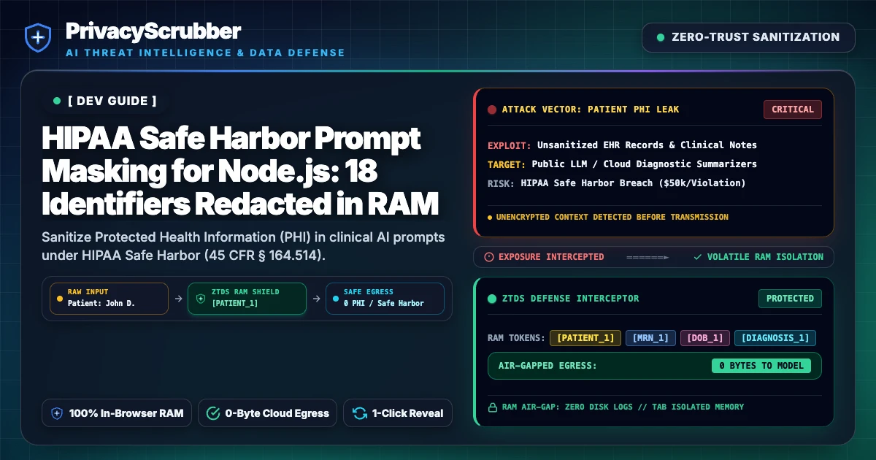876x460 pixels.
Task: Click the EXPLOIT: Unsanitized EHR Records line
Action: (622, 145)
